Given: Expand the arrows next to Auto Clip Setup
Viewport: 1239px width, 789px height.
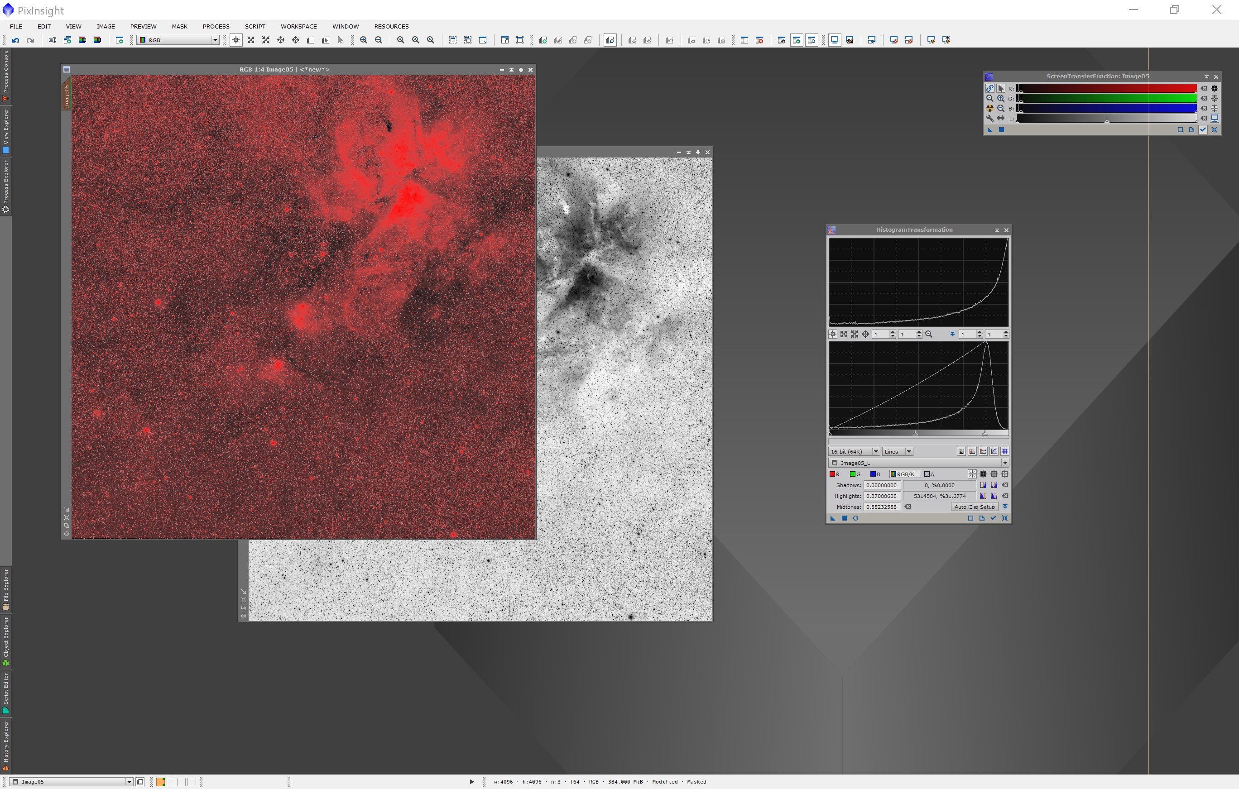Looking at the screenshot, I should (1005, 507).
